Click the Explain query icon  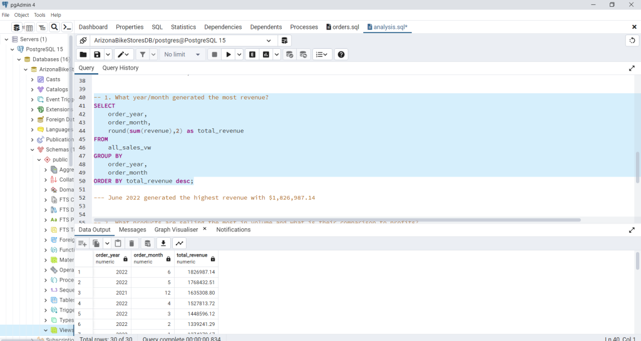[x=252, y=54]
